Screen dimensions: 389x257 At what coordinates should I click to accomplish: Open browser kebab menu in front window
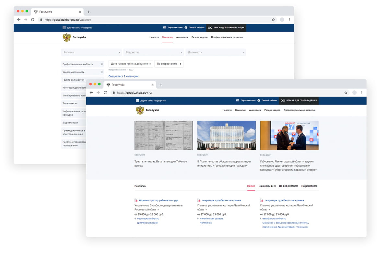point(362,93)
